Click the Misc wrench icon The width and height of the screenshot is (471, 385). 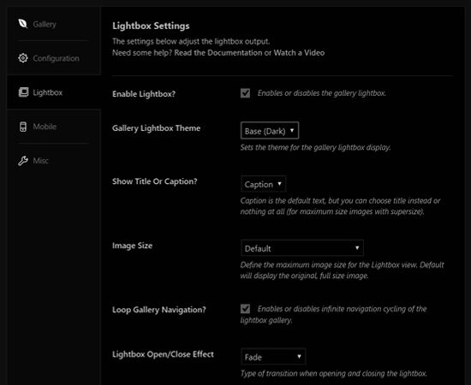tap(23, 161)
